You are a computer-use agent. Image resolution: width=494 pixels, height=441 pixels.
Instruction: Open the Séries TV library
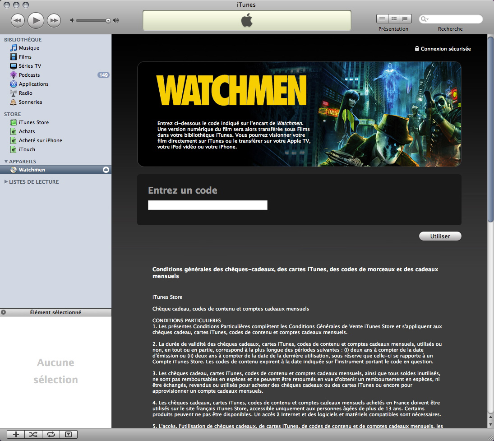[30, 66]
